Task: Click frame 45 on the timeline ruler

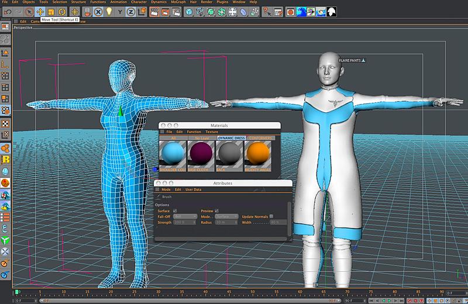Action: click(229, 292)
